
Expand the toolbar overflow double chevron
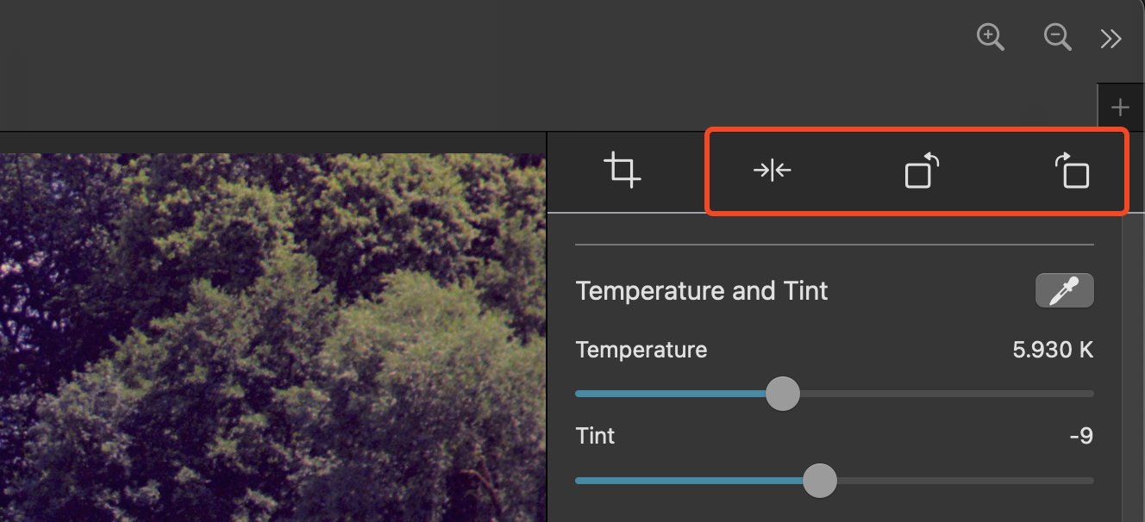click(x=1111, y=38)
